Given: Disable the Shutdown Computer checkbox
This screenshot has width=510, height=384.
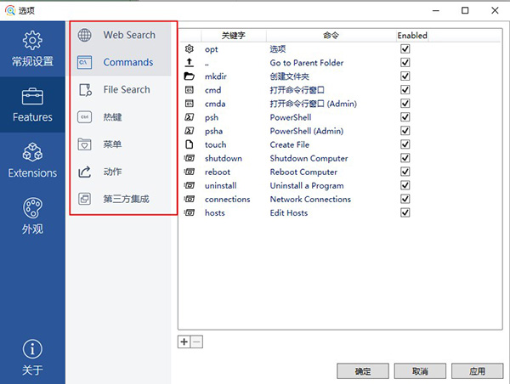Looking at the screenshot, I should point(405,158).
